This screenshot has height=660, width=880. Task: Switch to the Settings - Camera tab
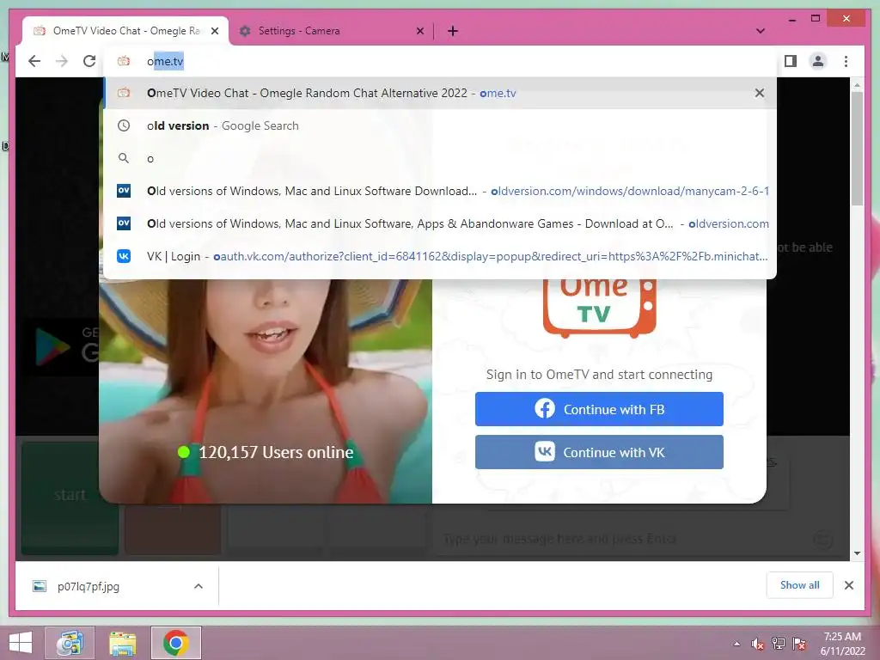331,31
